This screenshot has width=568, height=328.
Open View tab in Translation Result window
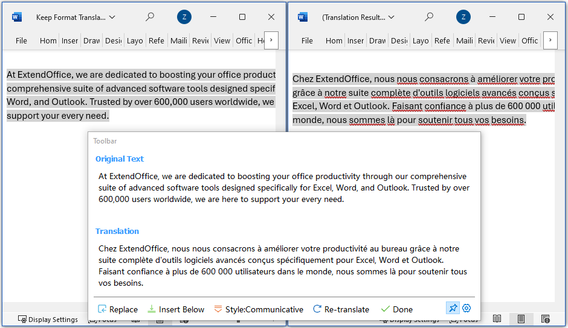[508, 41]
